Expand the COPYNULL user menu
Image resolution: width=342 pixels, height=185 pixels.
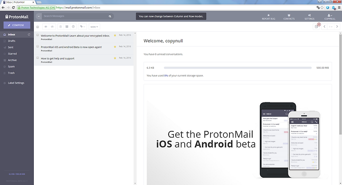click(330, 17)
